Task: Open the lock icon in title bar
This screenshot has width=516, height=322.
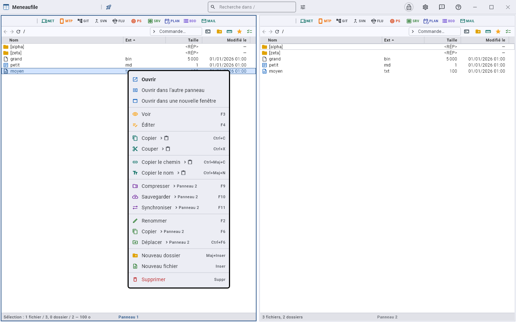Action: (x=409, y=7)
